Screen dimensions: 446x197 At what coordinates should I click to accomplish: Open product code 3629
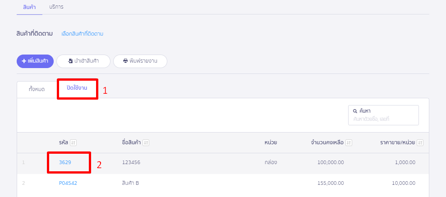pos(65,162)
